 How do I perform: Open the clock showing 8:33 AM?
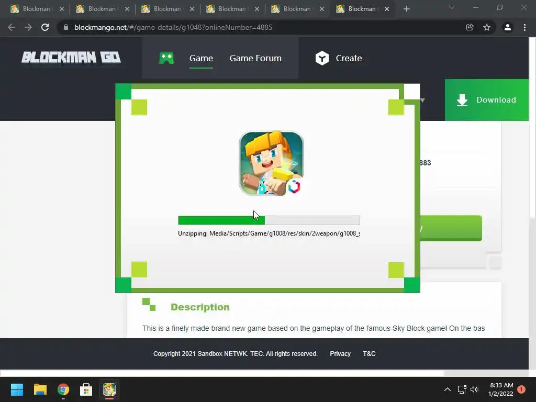(x=501, y=389)
